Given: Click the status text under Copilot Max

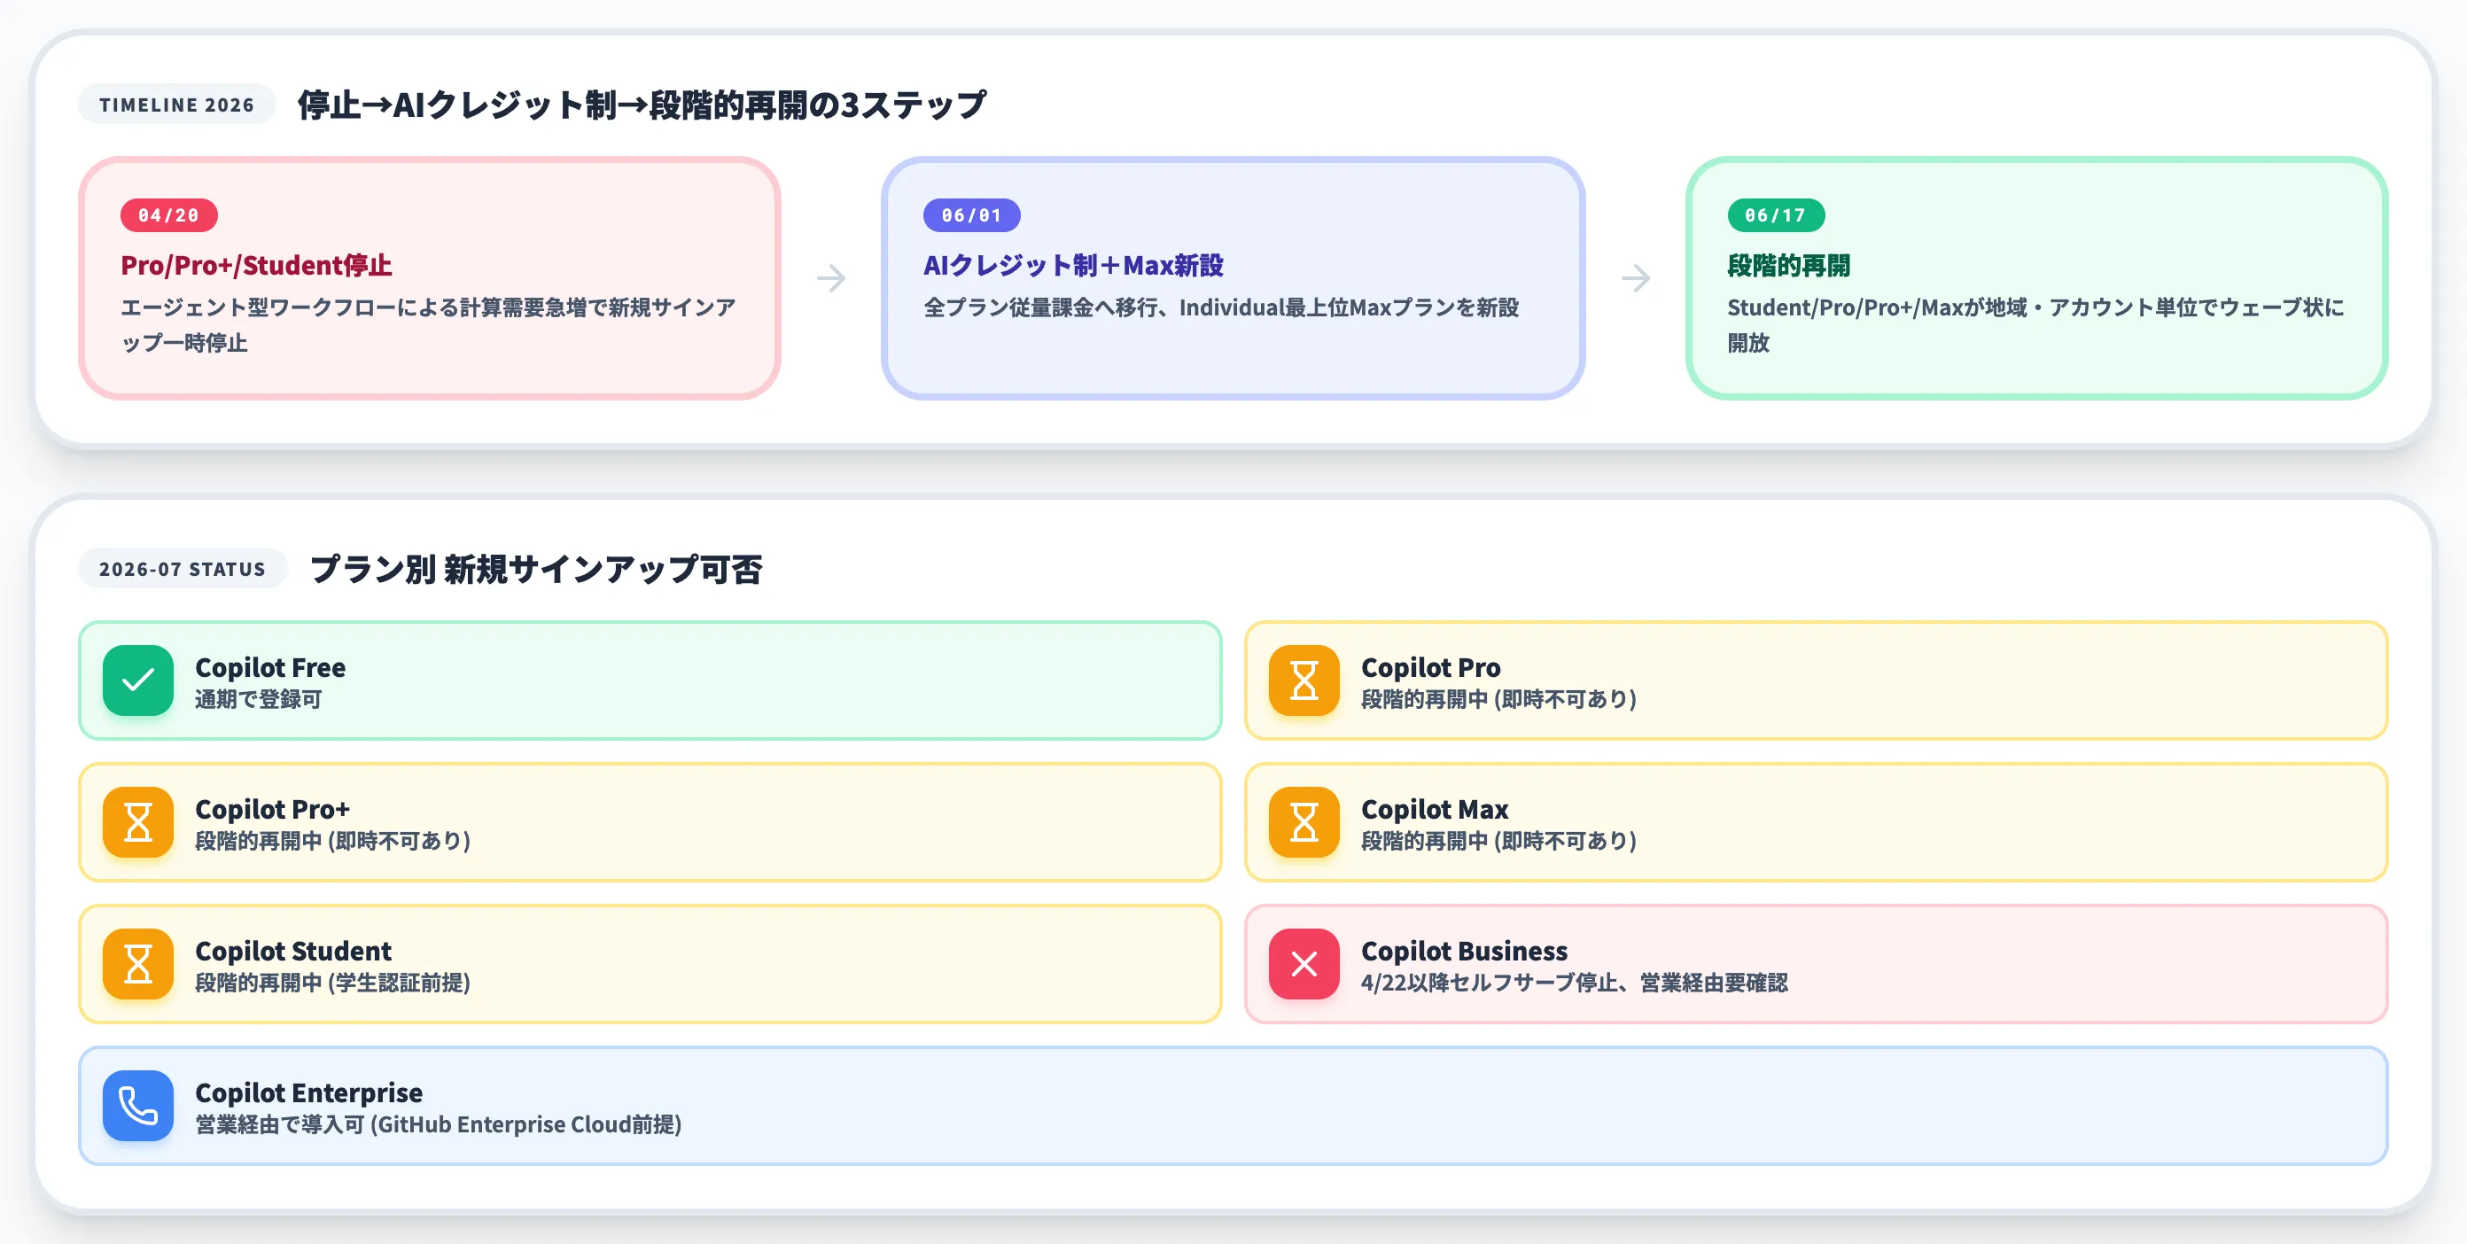Looking at the screenshot, I should [1498, 841].
